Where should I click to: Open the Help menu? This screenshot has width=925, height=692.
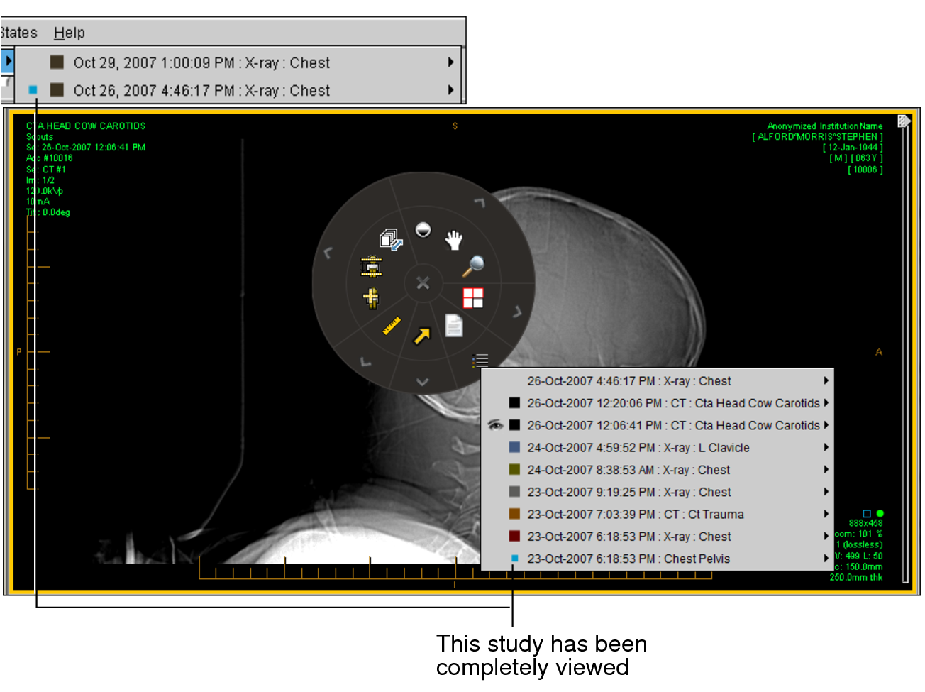[x=69, y=33]
